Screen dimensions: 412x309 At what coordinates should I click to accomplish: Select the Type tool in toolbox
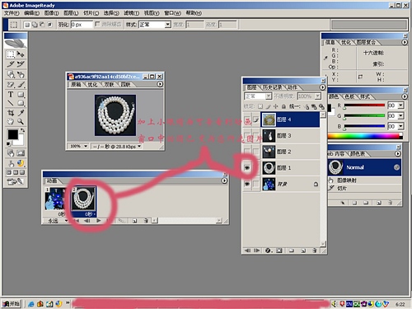(x=11, y=94)
